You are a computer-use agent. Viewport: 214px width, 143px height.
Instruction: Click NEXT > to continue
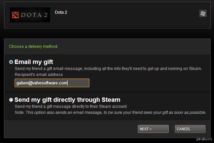click(153, 129)
